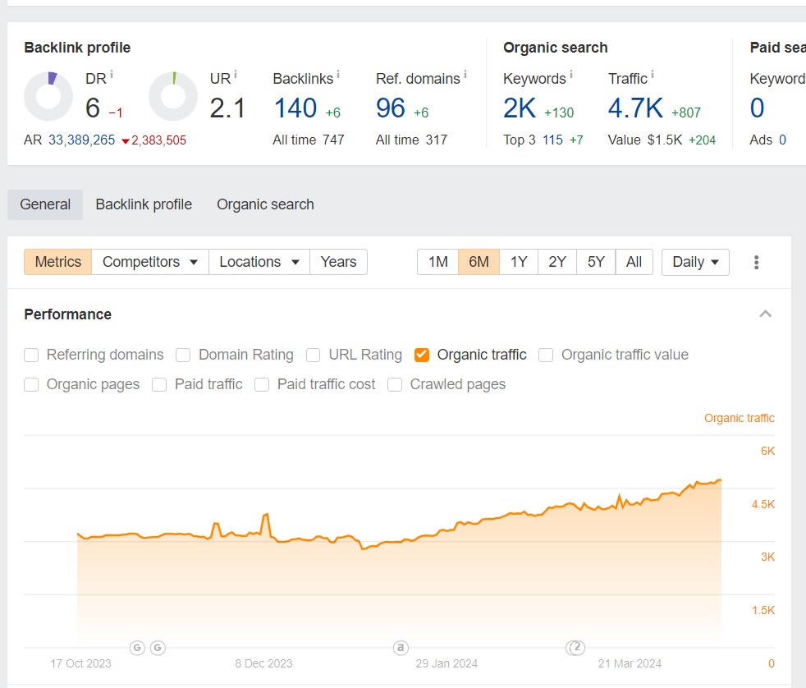This screenshot has width=806, height=688.
Task: Enable Paid traffic cost checkbox
Action: pos(262,384)
